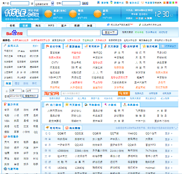The image size is (182, 174).
Task: Switch to the MP3 search tab
Action: [51, 25]
